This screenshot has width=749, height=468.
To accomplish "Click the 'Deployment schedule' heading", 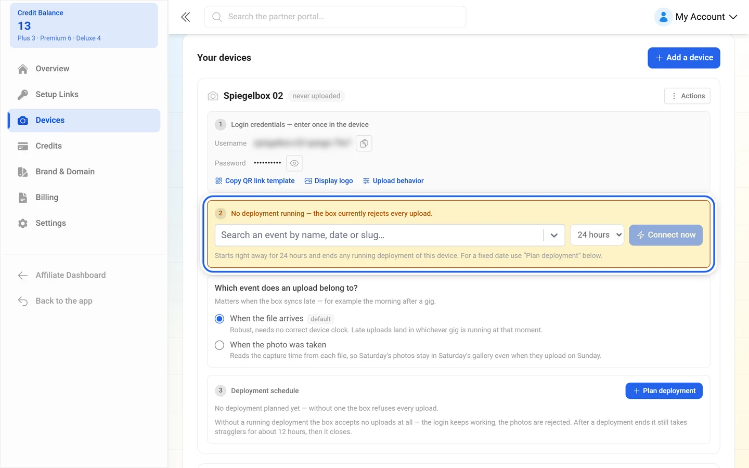I will pyautogui.click(x=265, y=391).
